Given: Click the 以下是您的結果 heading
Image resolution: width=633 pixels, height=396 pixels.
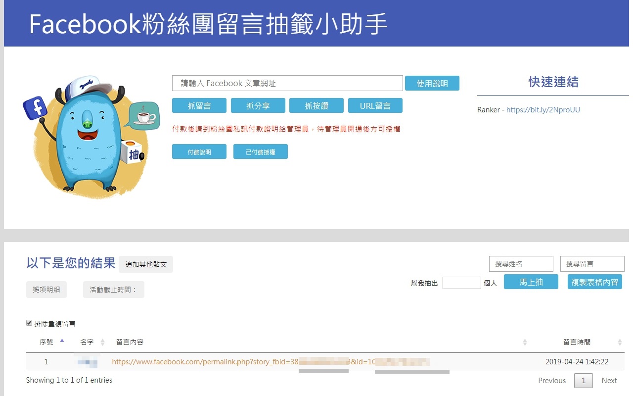Looking at the screenshot, I should pyautogui.click(x=71, y=263).
